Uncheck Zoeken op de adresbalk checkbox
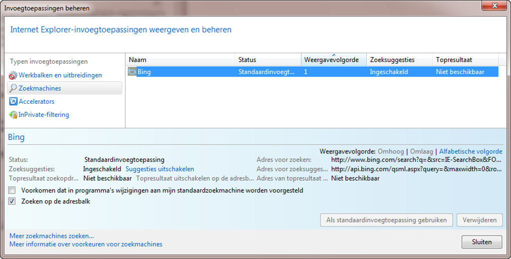Screen dimensions: 511x259 coord(12,201)
